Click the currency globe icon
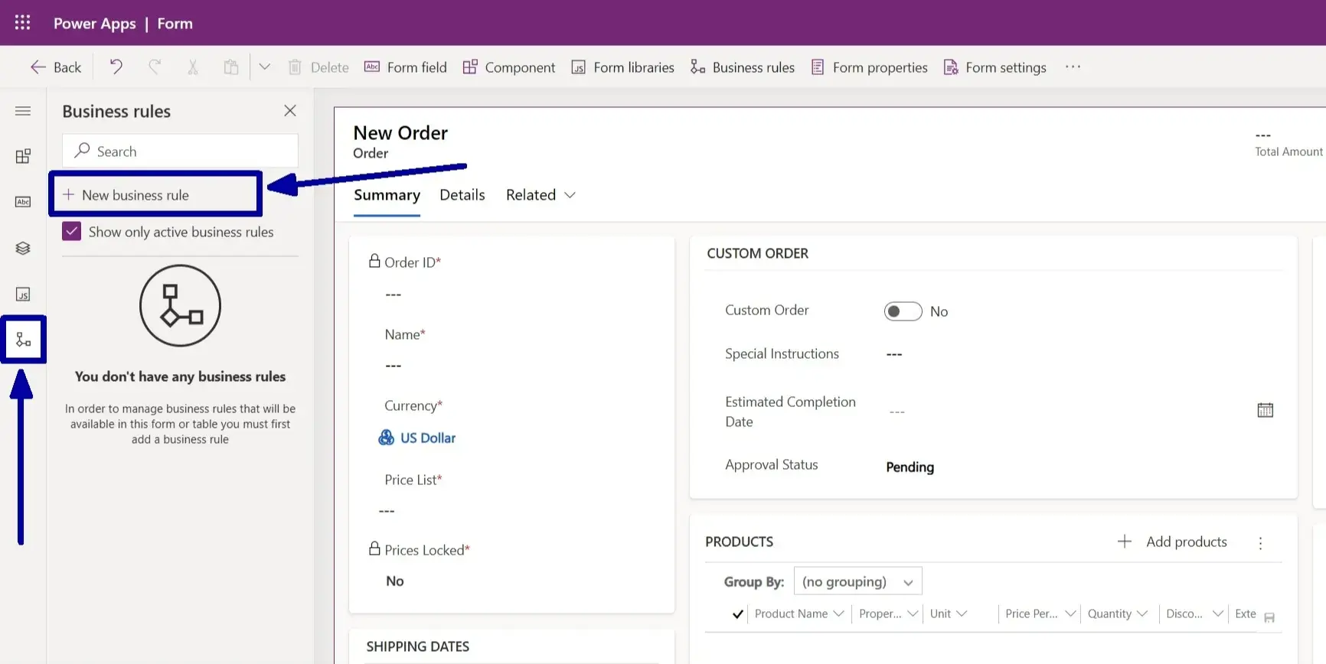1326x664 pixels. (387, 438)
